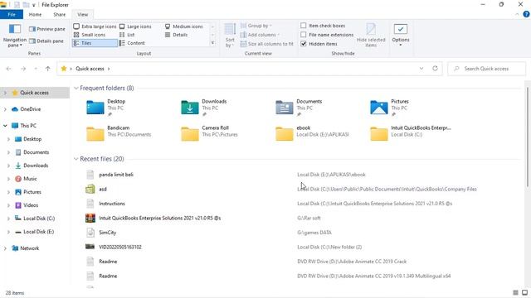This screenshot has width=531, height=298.
Task: Enable File name extensions
Action: pos(327,35)
